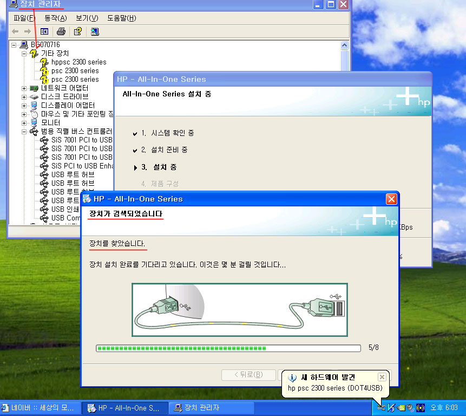Click the Back arrow in Device Manager toolbar
This screenshot has height=416, width=466.
pos(15,31)
